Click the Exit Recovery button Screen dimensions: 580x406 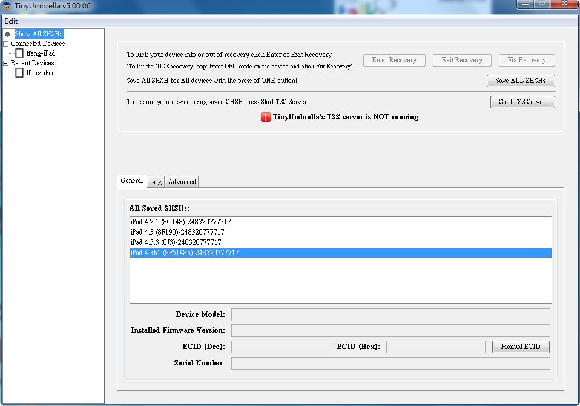pos(462,60)
